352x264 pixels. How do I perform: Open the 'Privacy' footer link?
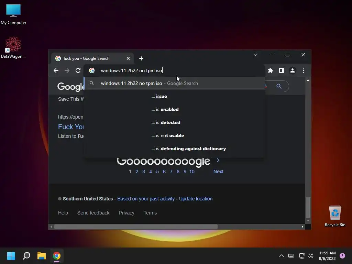126,213
